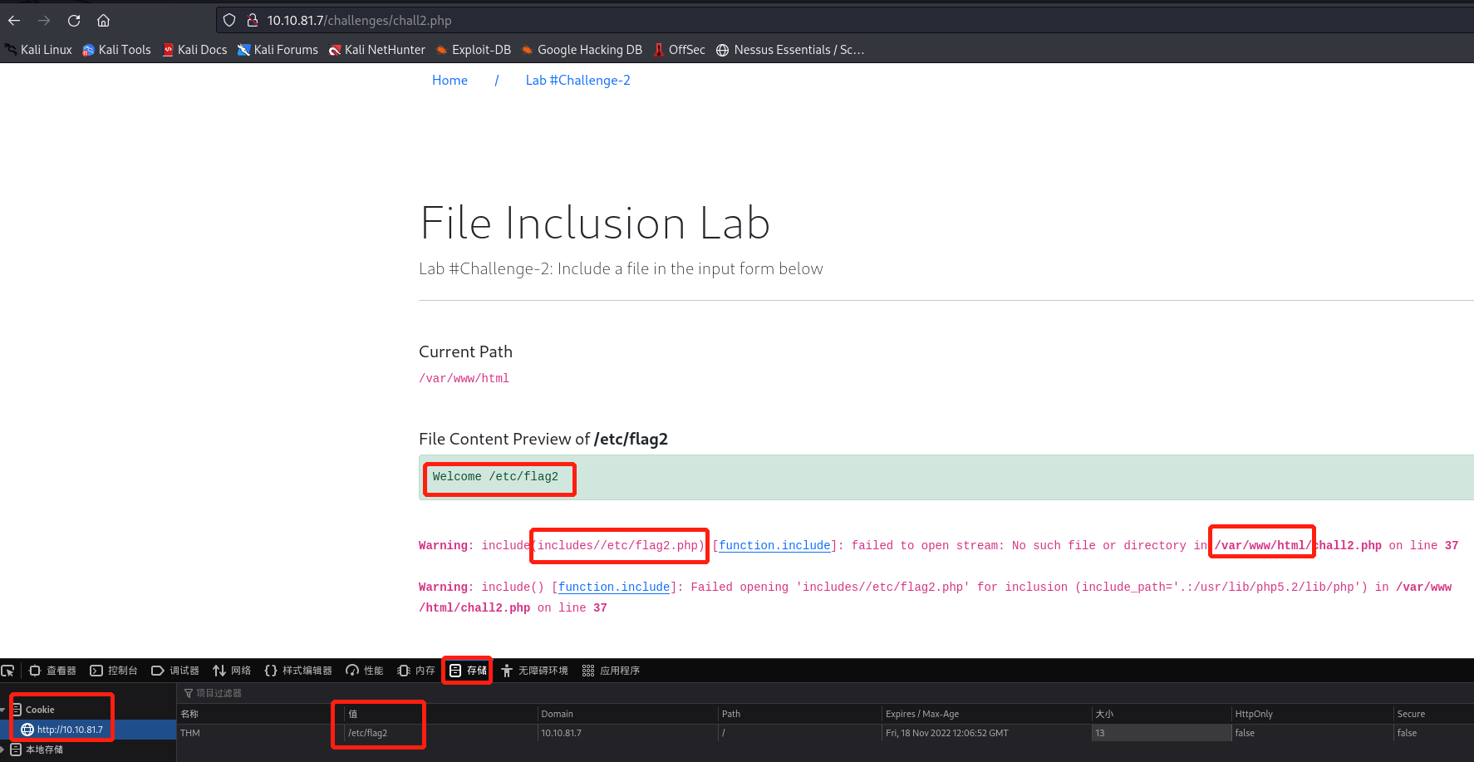Click Lab #Challenge-2 breadcrumb link
1474x762 pixels.
[x=577, y=81]
